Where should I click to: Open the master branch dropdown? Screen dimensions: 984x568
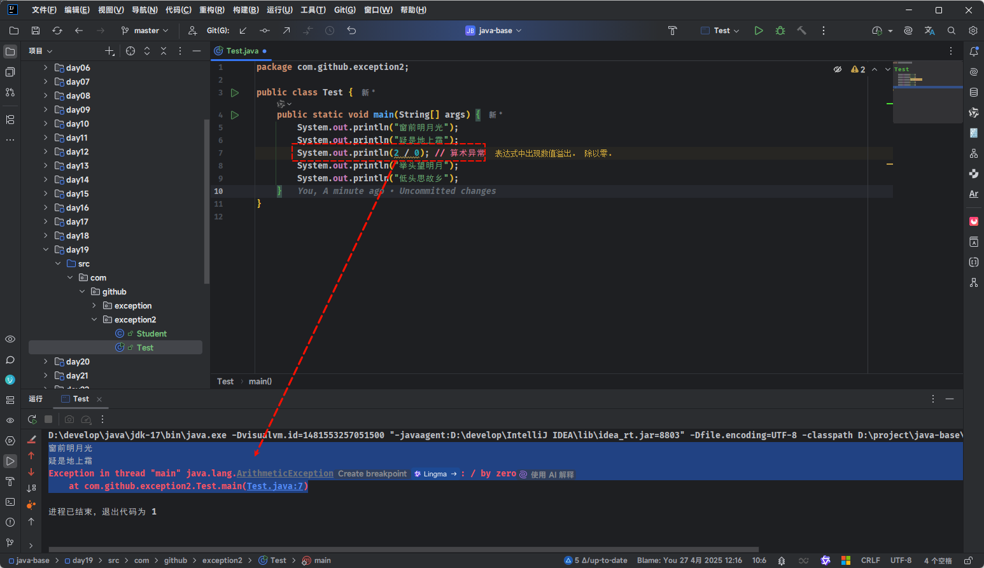[x=145, y=31]
